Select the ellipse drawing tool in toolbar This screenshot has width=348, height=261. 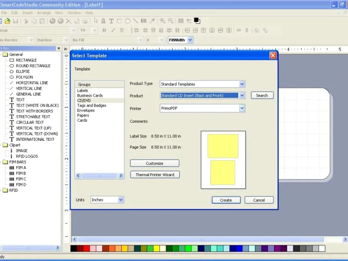click(128, 21)
